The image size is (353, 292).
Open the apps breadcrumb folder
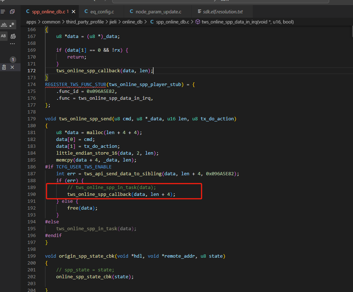[x=31, y=22]
